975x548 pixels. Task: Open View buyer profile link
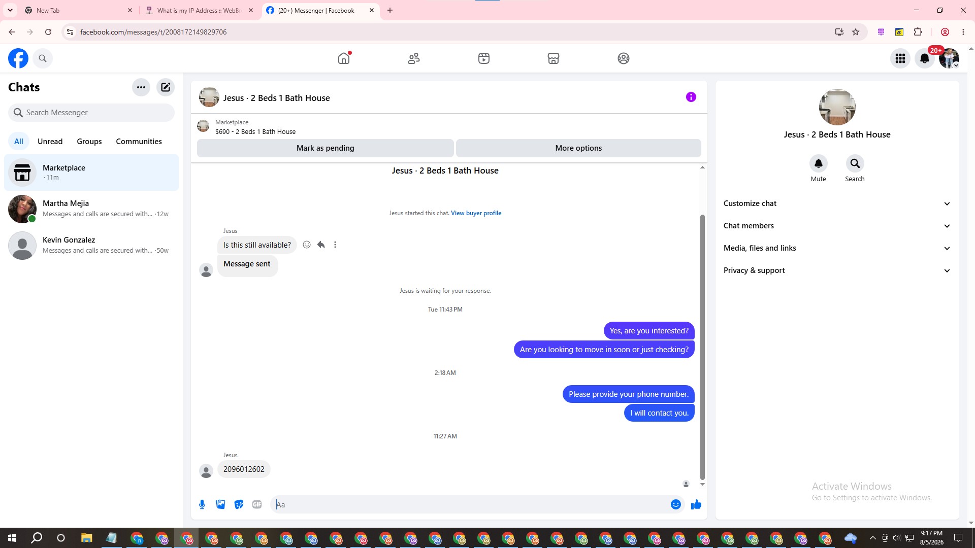pos(476,213)
